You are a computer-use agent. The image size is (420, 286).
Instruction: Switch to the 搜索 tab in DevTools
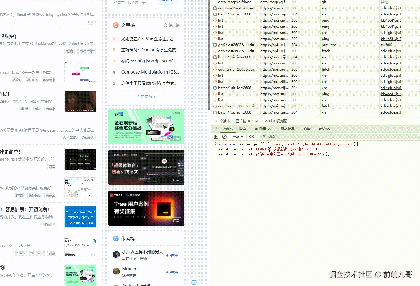pos(242,128)
